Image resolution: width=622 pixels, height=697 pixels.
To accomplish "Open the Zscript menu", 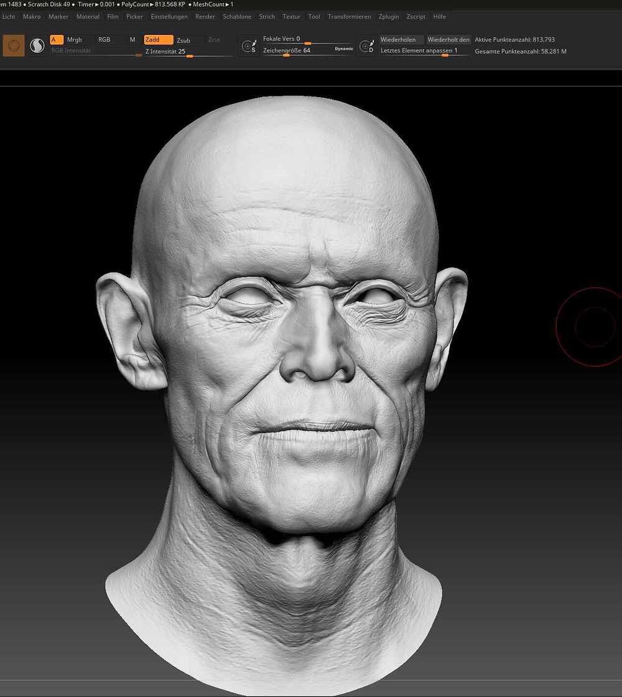I will point(416,16).
